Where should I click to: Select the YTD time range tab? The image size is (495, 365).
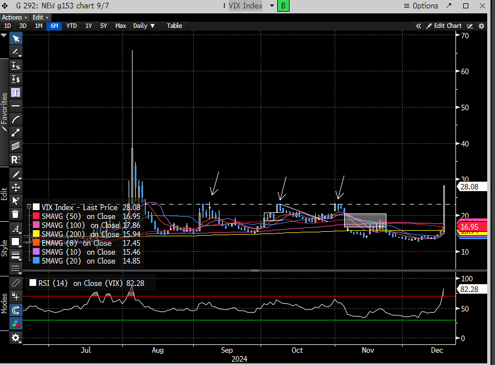tap(72, 26)
